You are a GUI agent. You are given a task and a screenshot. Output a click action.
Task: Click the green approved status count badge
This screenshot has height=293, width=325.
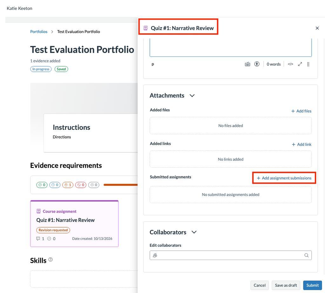(x=42, y=185)
